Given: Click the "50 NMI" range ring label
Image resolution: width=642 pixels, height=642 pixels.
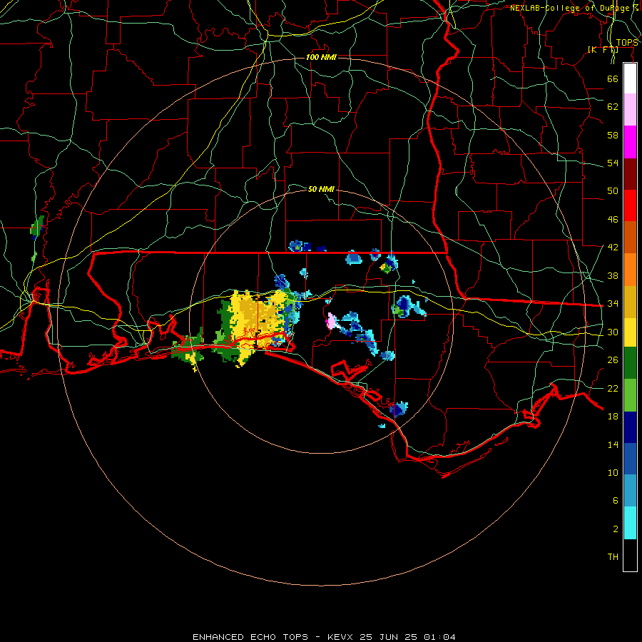Looking at the screenshot, I should pos(321,189).
